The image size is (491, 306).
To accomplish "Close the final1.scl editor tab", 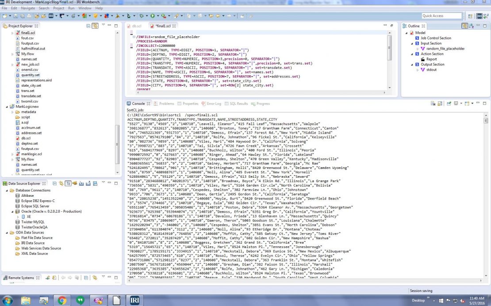I will 174,26.
